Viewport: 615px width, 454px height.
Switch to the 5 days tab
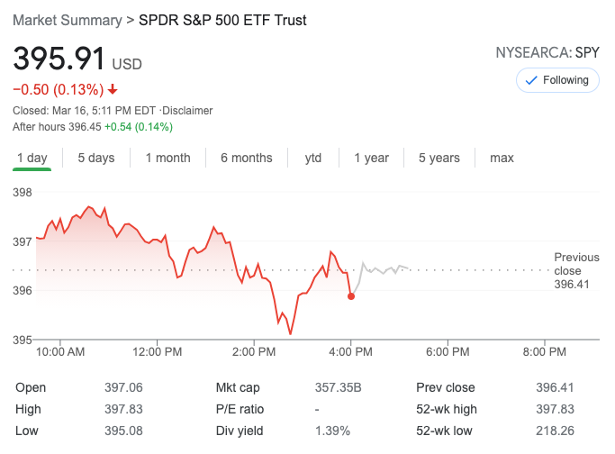click(x=95, y=158)
